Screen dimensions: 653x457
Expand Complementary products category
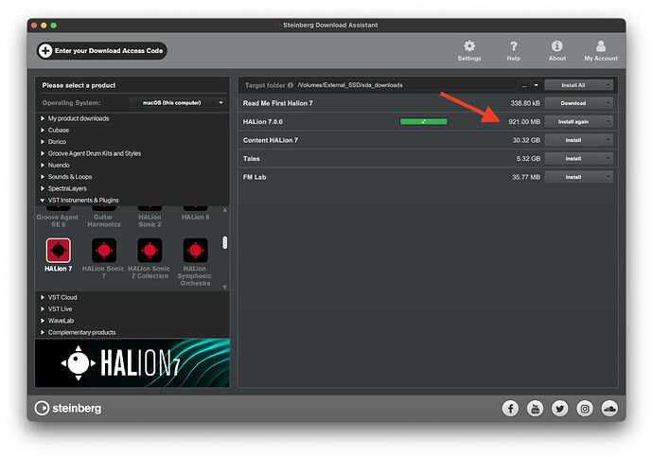(x=43, y=332)
